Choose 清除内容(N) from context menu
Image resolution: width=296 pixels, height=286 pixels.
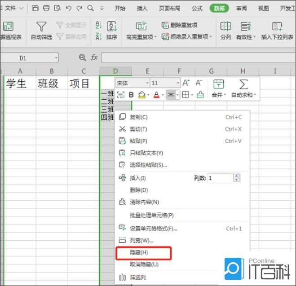coord(182,202)
